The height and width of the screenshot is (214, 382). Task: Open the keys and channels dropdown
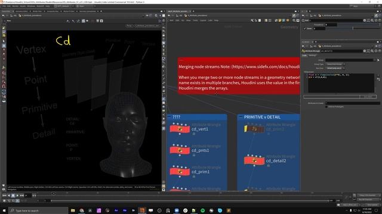(368, 196)
